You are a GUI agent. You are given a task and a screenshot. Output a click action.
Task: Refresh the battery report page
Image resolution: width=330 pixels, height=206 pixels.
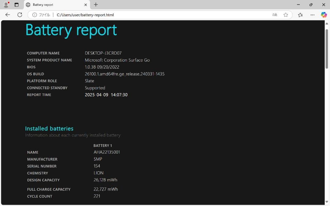[x=20, y=15]
